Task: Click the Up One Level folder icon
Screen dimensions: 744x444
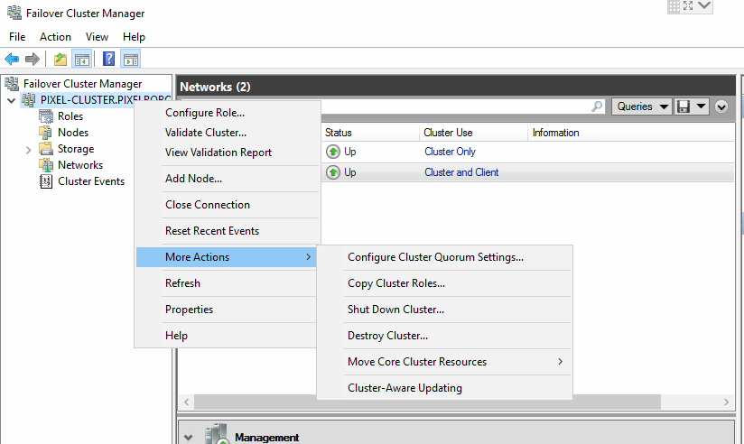Action: pyautogui.click(x=60, y=60)
